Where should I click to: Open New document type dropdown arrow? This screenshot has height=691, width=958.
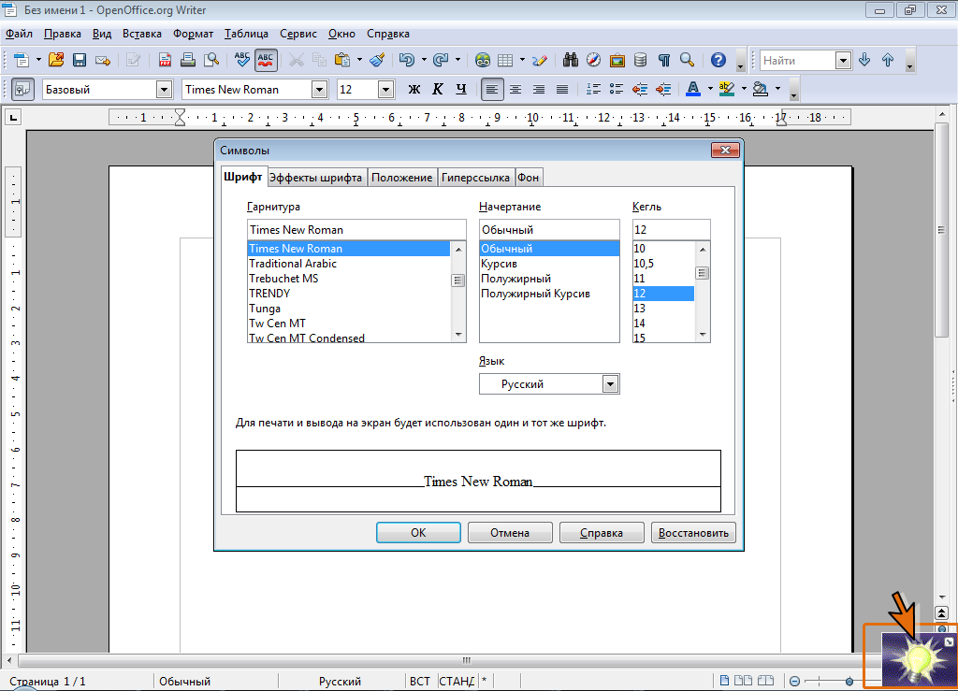(37, 60)
